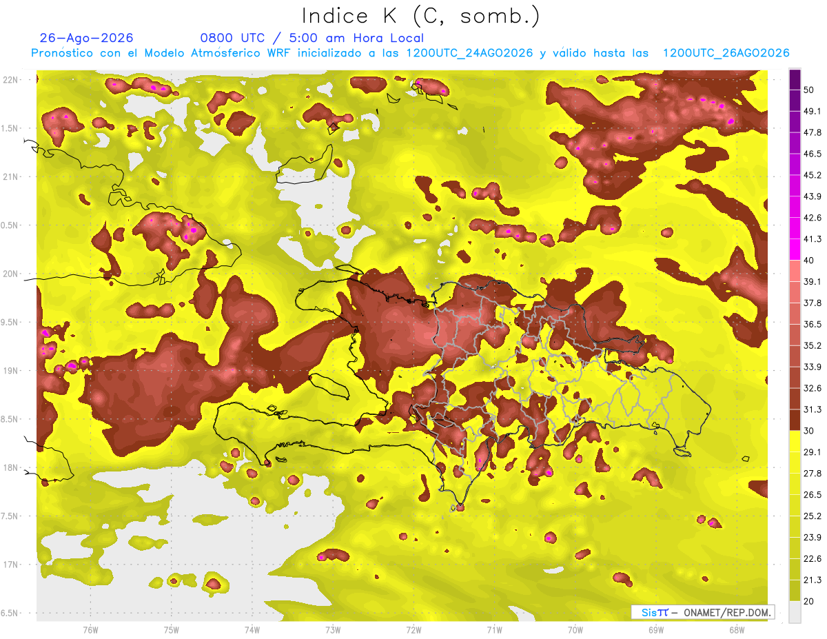The width and height of the screenshot is (827, 639).
Task: Click the valid-until time "1200UTC_26AGO2026"
Action: coord(726,53)
